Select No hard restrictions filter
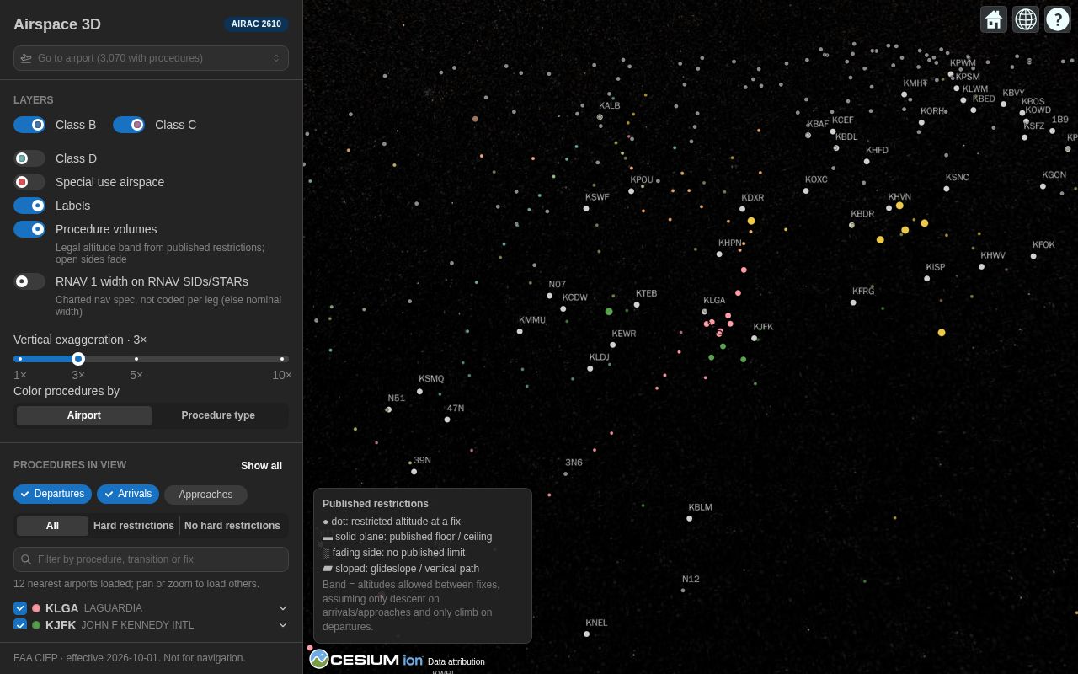This screenshot has height=674, width=1078. pos(232,526)
